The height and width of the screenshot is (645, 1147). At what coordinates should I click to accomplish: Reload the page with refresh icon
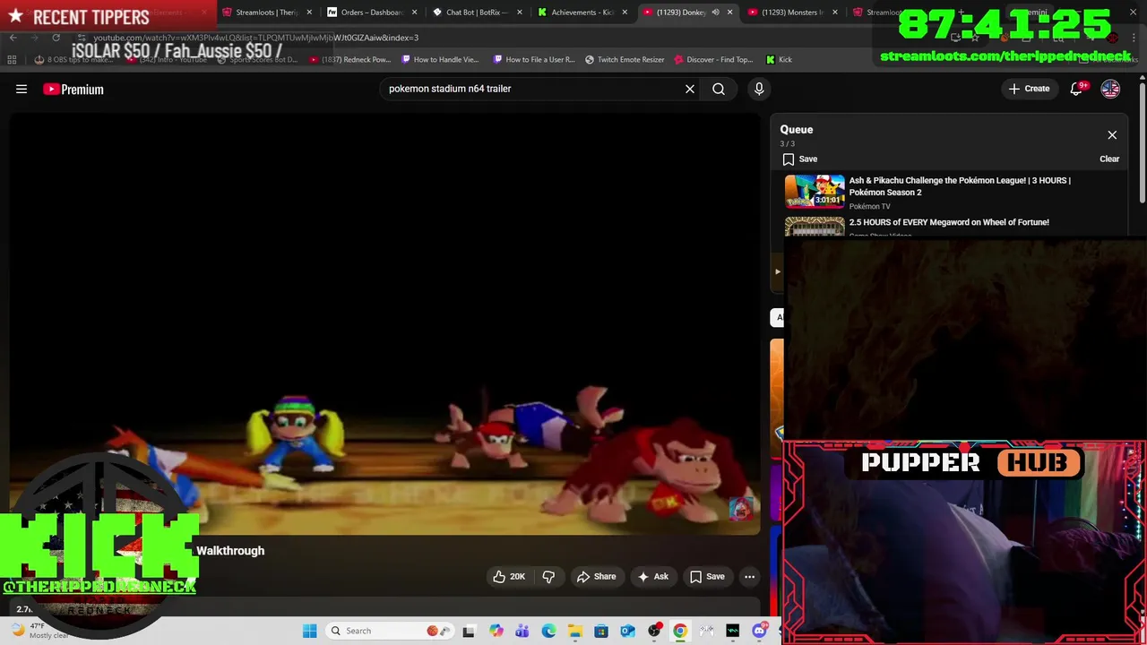click(56, 38)
